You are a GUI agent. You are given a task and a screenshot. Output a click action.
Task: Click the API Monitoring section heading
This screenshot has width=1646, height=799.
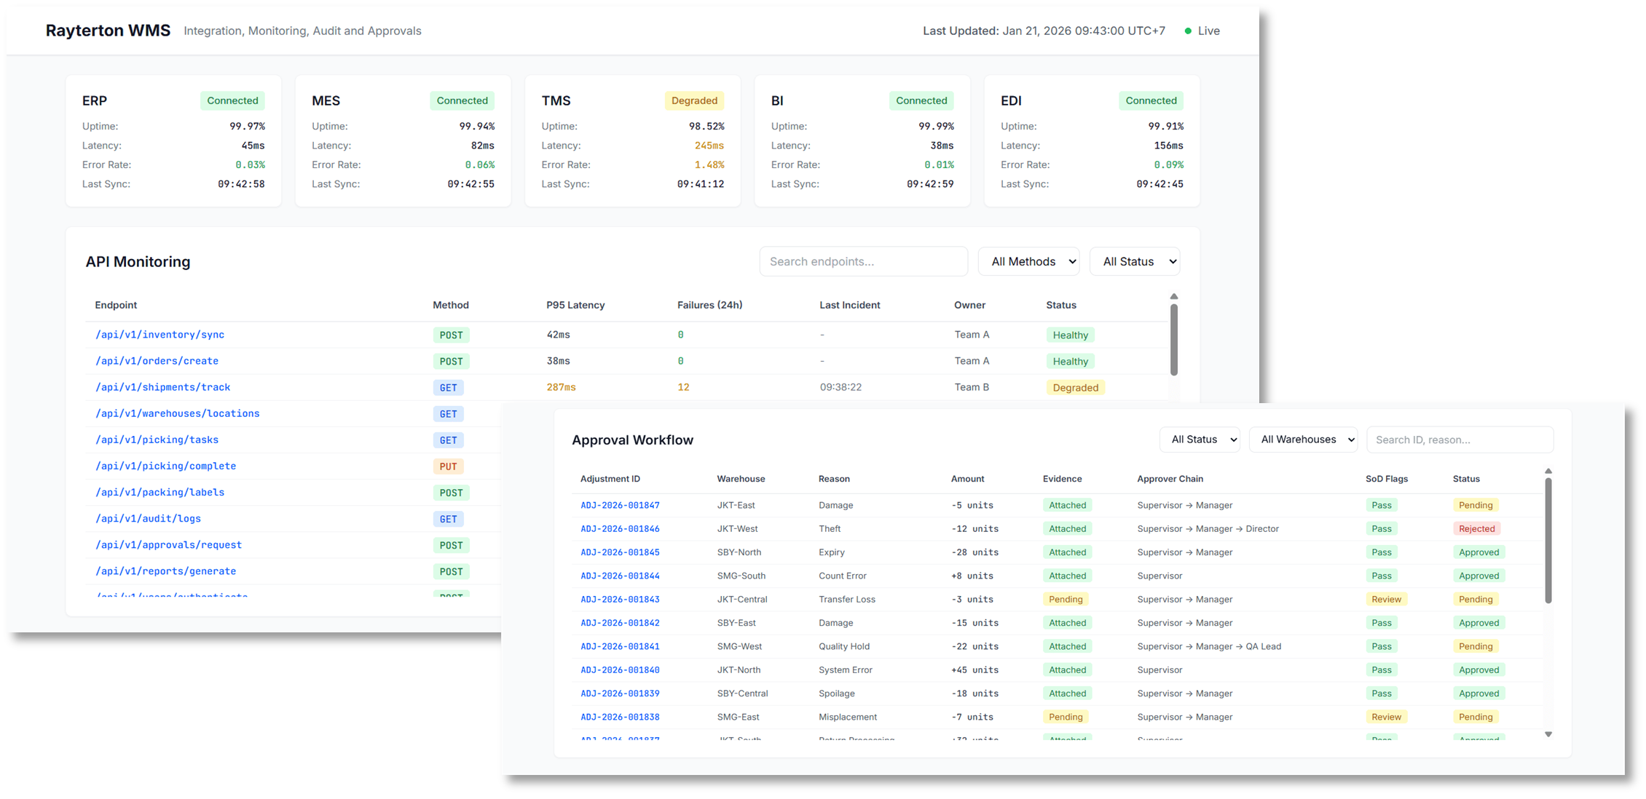point(138,261)
